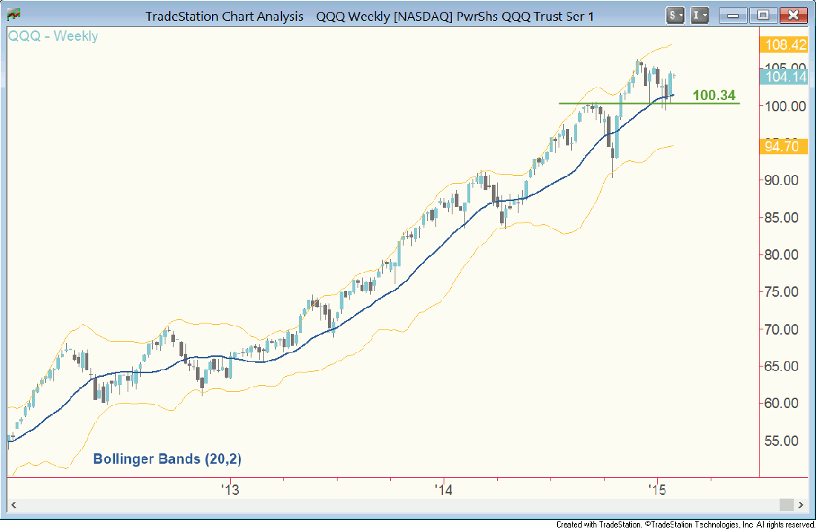This screenshot has height=529, width=816.
Task: Click the upper band 108.42 price tag
Action: (x=783, y=45)
